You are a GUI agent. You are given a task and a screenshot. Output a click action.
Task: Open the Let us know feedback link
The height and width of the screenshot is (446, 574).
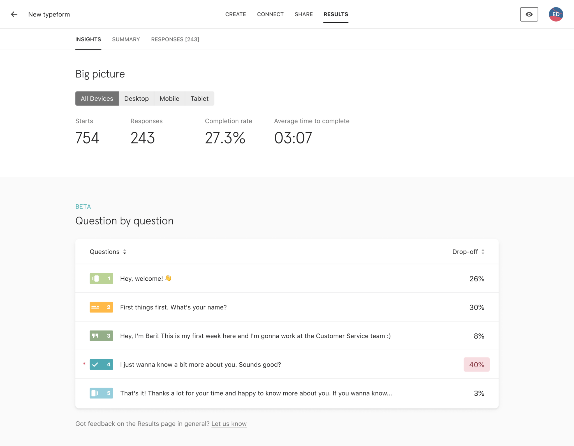[x=229, y=424]
